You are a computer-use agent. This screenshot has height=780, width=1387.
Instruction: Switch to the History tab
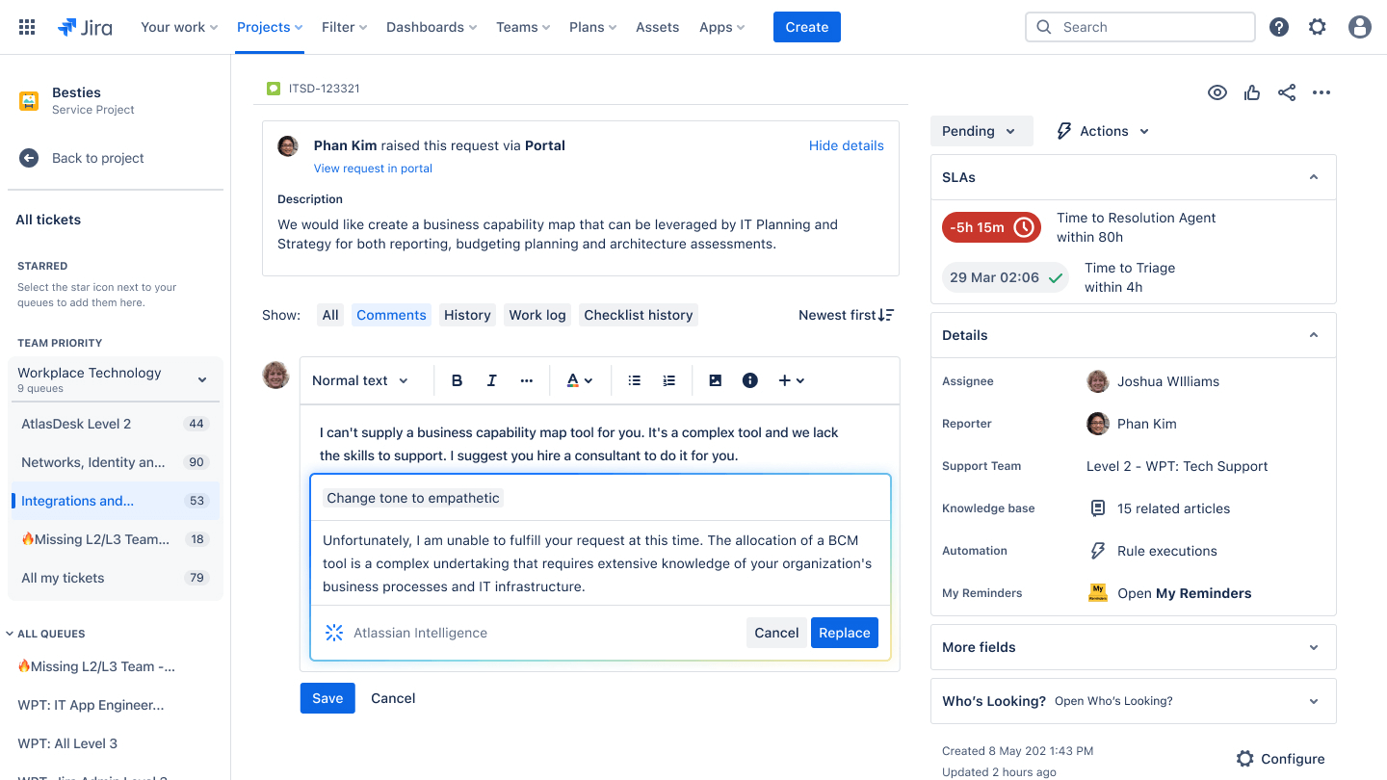point(467,314)
